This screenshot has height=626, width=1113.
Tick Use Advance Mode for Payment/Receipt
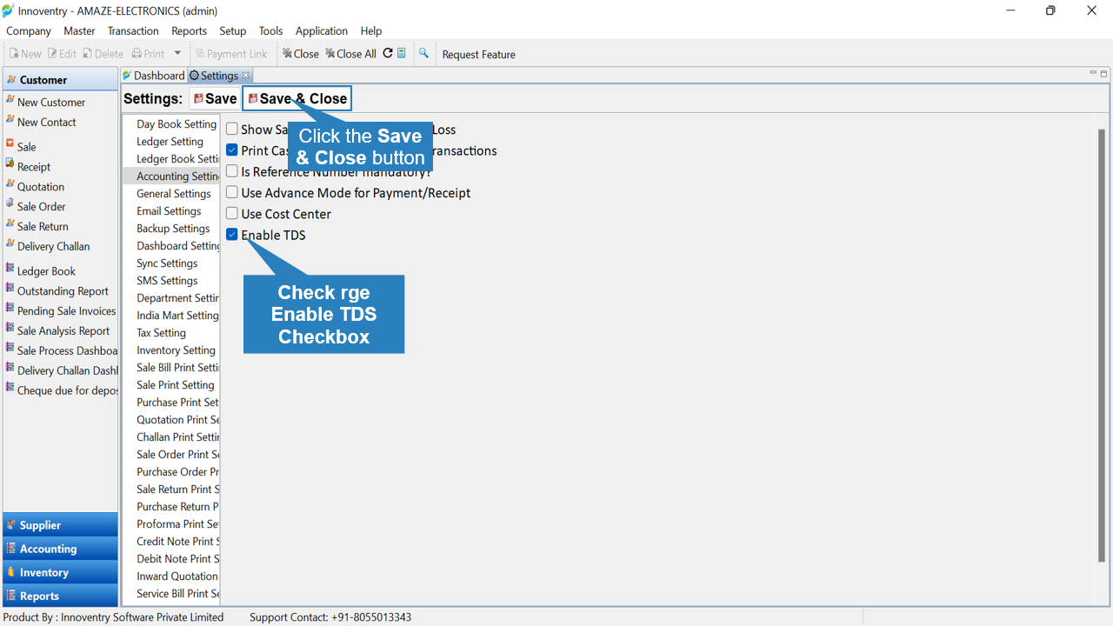[232, 193]
